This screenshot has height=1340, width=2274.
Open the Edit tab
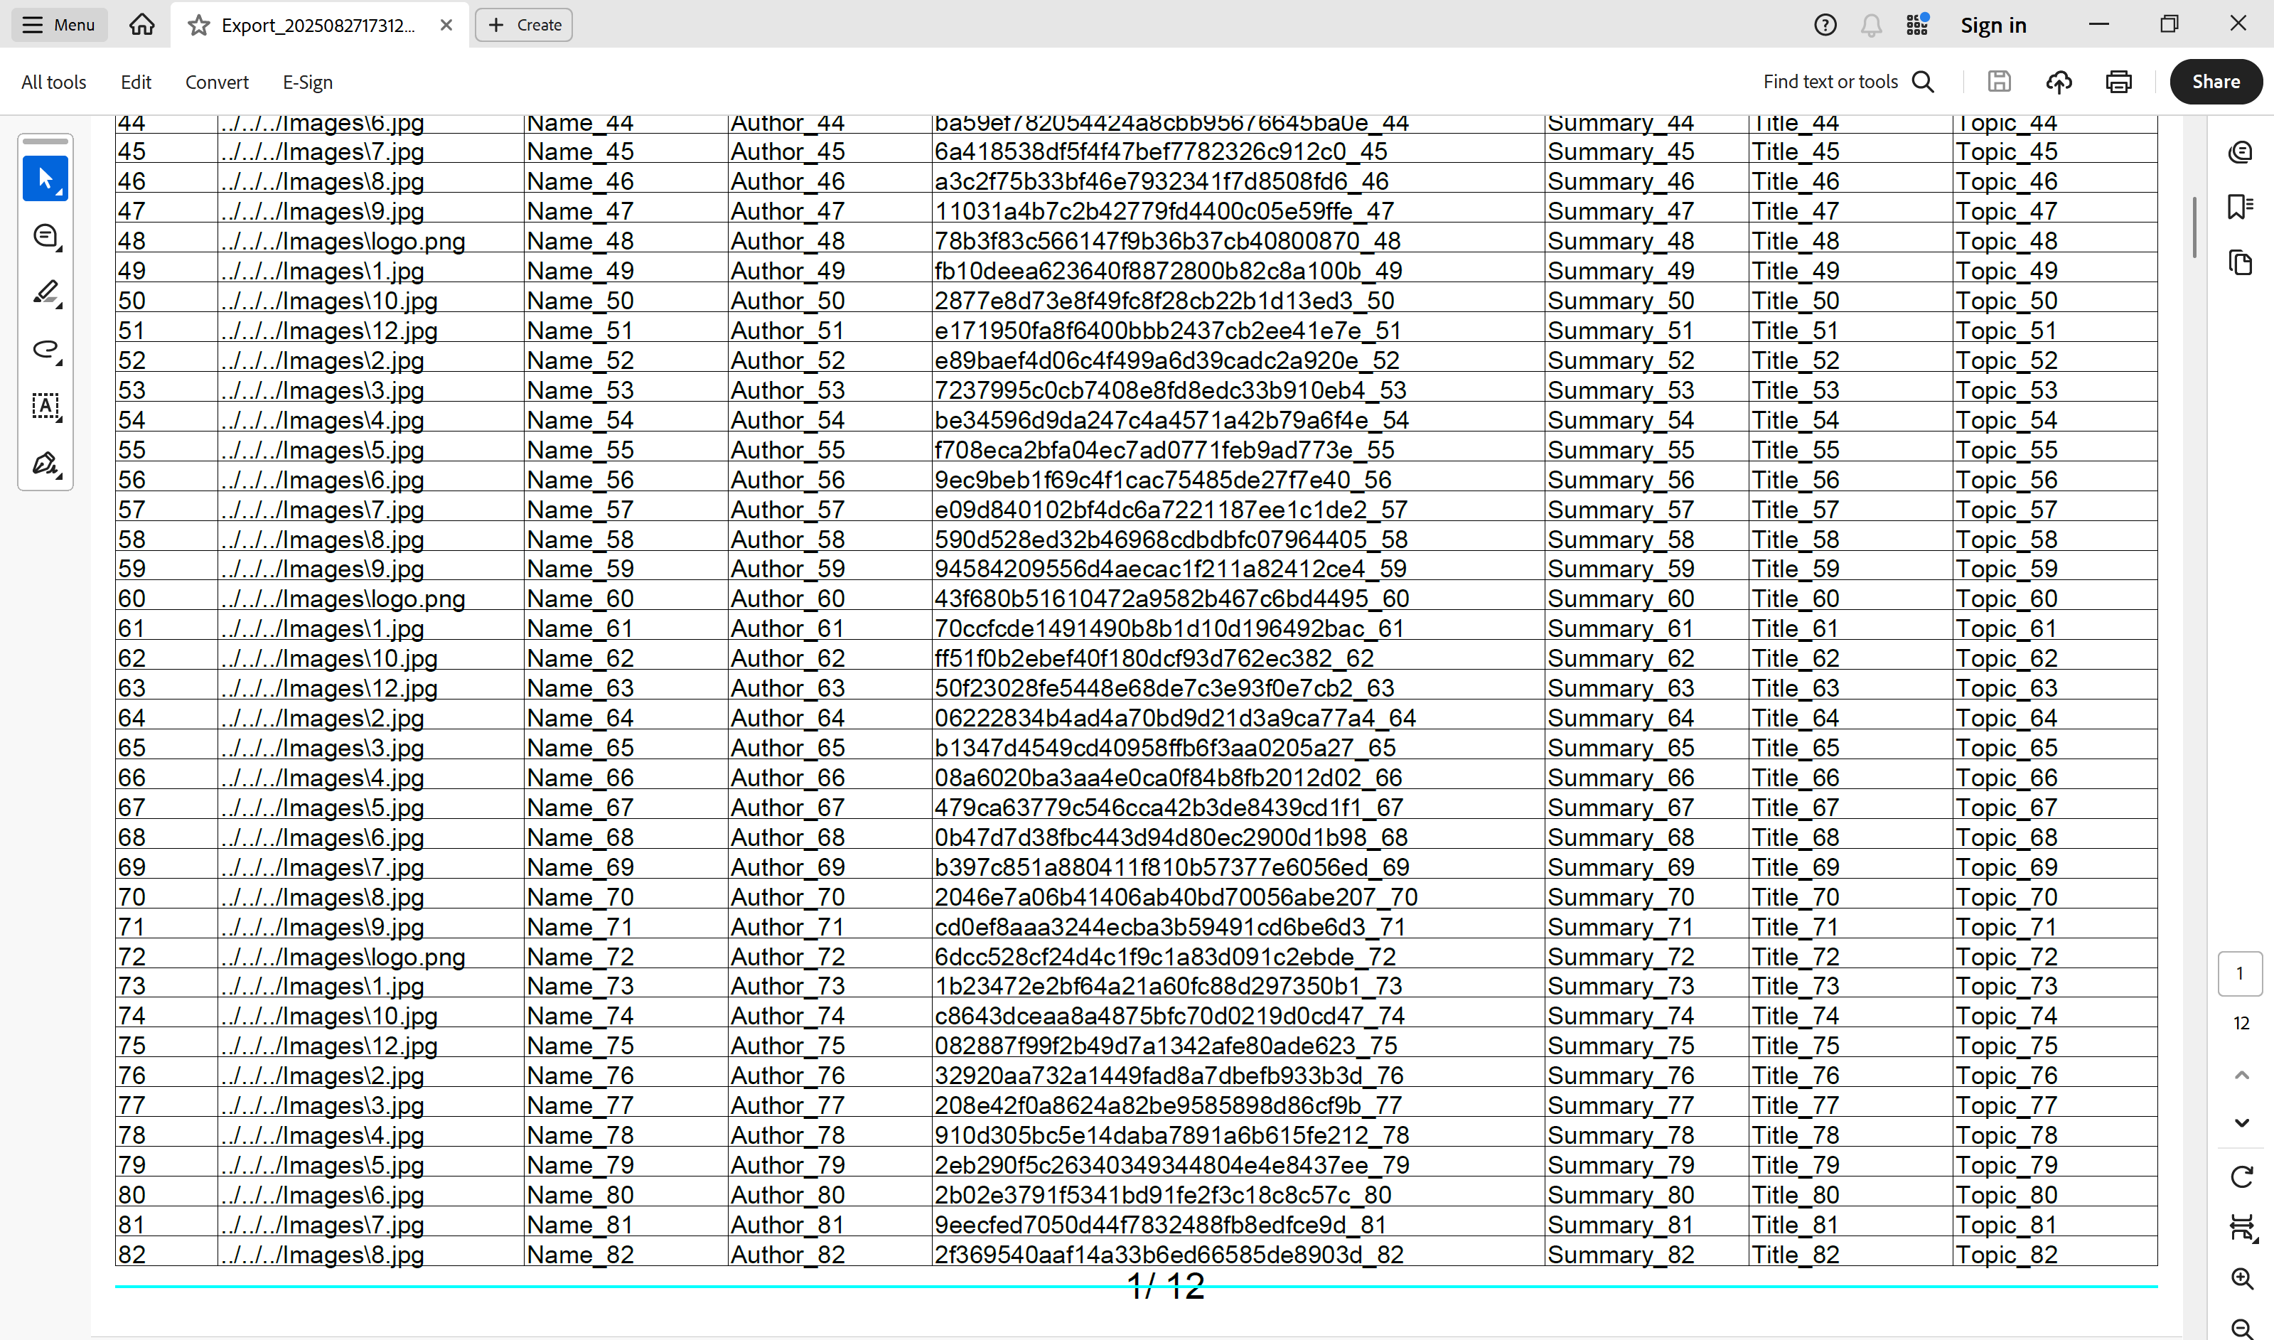pyautogui.click(x=135, y=82)
